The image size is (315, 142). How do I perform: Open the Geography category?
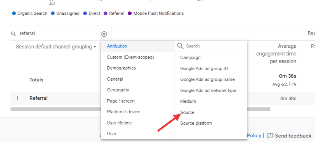coord(138,90)
